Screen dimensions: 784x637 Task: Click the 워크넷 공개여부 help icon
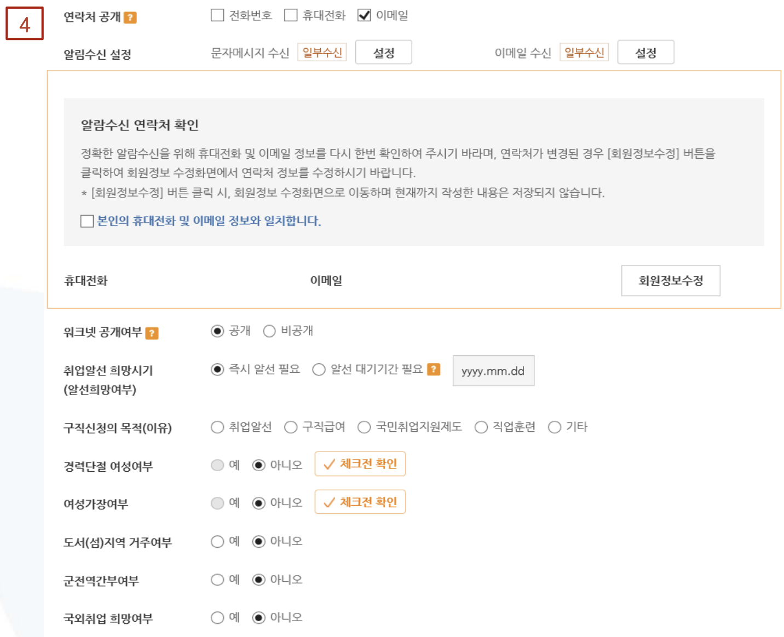click(153, 333)
